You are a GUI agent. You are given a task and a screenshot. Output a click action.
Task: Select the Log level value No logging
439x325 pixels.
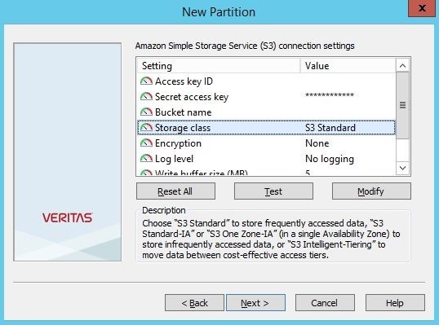[x=330, y=159]
